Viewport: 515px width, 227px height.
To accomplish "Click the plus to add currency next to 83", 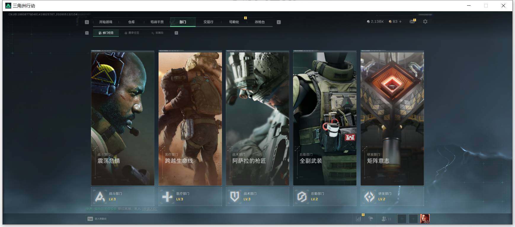I will [400, 22].
